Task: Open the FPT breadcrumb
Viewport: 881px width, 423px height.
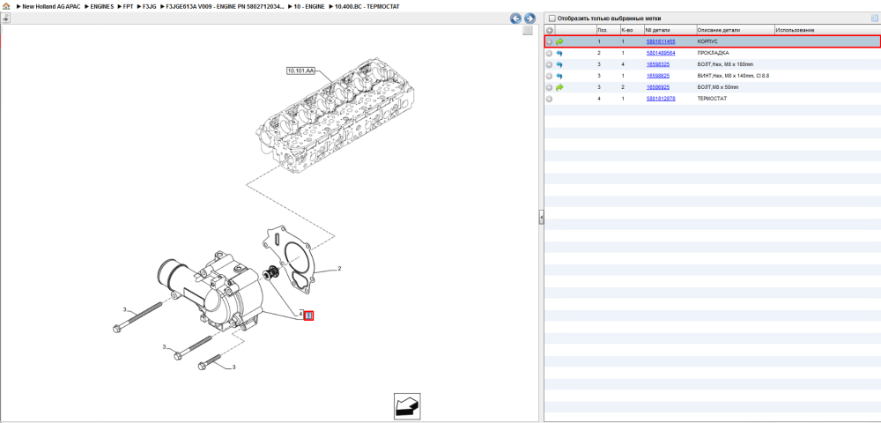Action: (128, 5)
